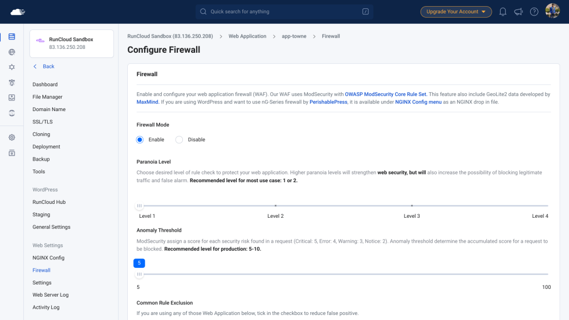Open General Settings menu item

[52, 227]
